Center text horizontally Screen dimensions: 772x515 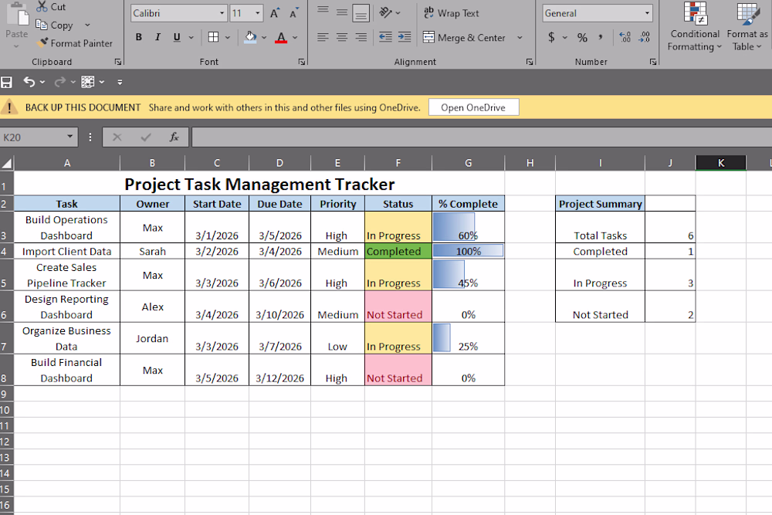click(342, 37)
